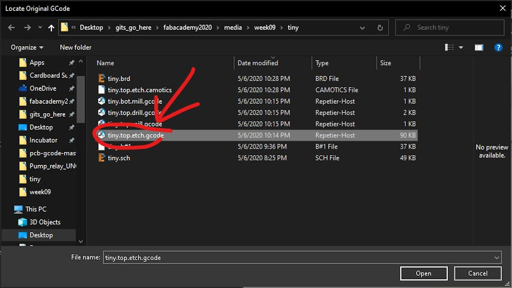512x288 pixels.
Task: Click the navigation pane scrollbar down arrow
Action: [x=81, y=242]
